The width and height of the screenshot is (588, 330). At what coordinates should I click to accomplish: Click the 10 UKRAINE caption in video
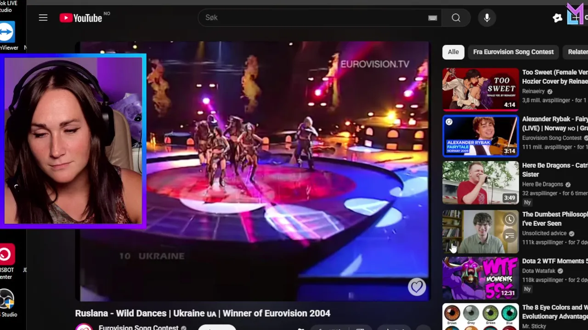click(152, 256)
